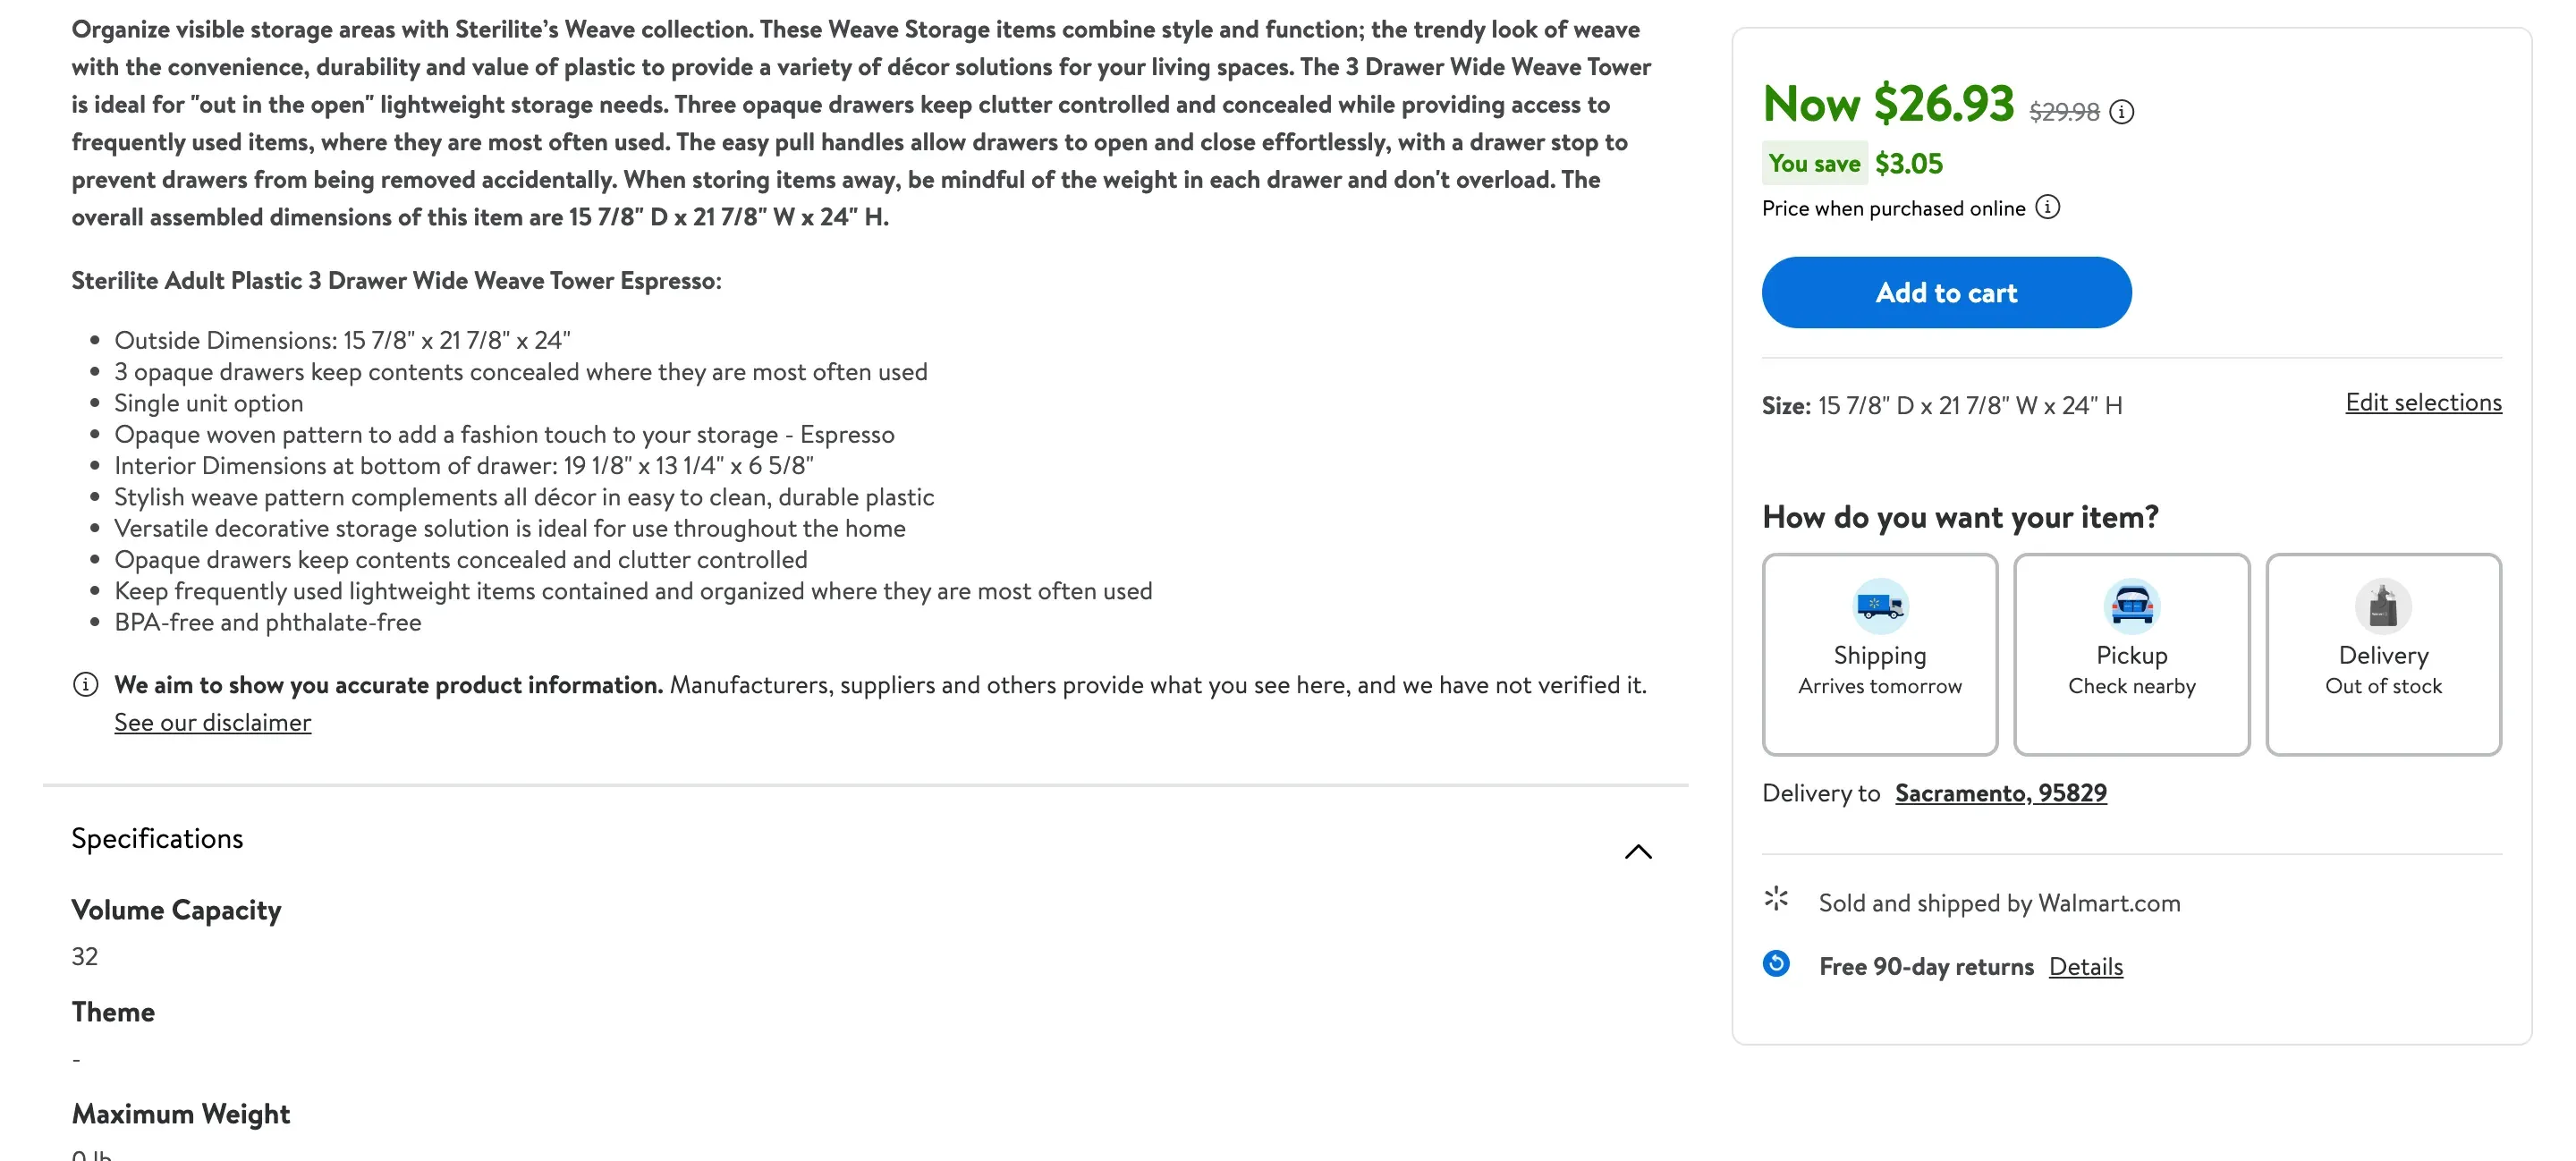
Task: Click the pickup car icon
Action: (2131, 606)
